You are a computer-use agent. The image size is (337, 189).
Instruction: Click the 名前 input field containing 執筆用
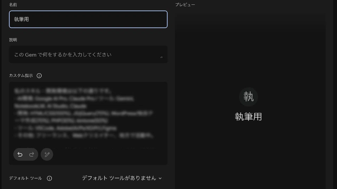click(x=88, y=19)
